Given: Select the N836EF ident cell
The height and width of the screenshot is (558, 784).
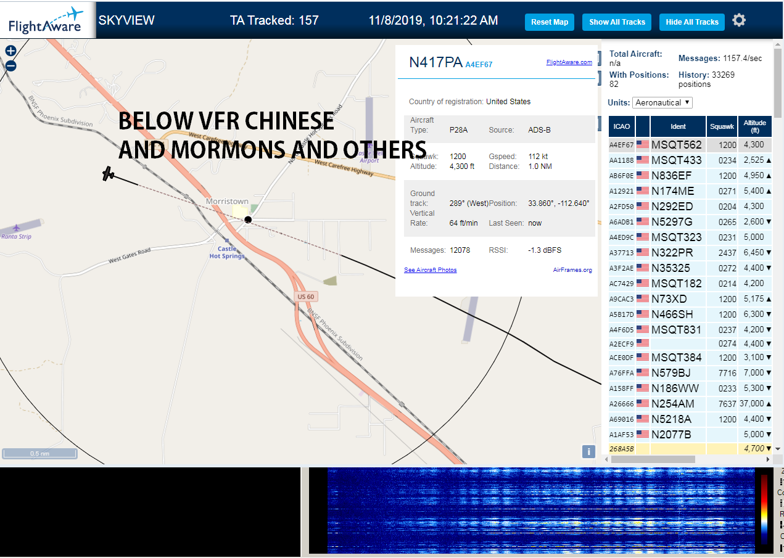Looking at the screenshot, I should (679, 175).
